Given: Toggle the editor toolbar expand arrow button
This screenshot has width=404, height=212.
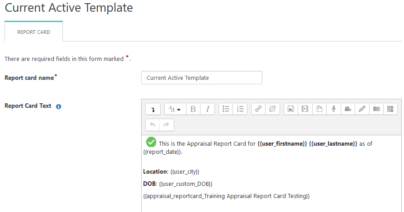Looking at the screenshot, I should coord(153,109).
